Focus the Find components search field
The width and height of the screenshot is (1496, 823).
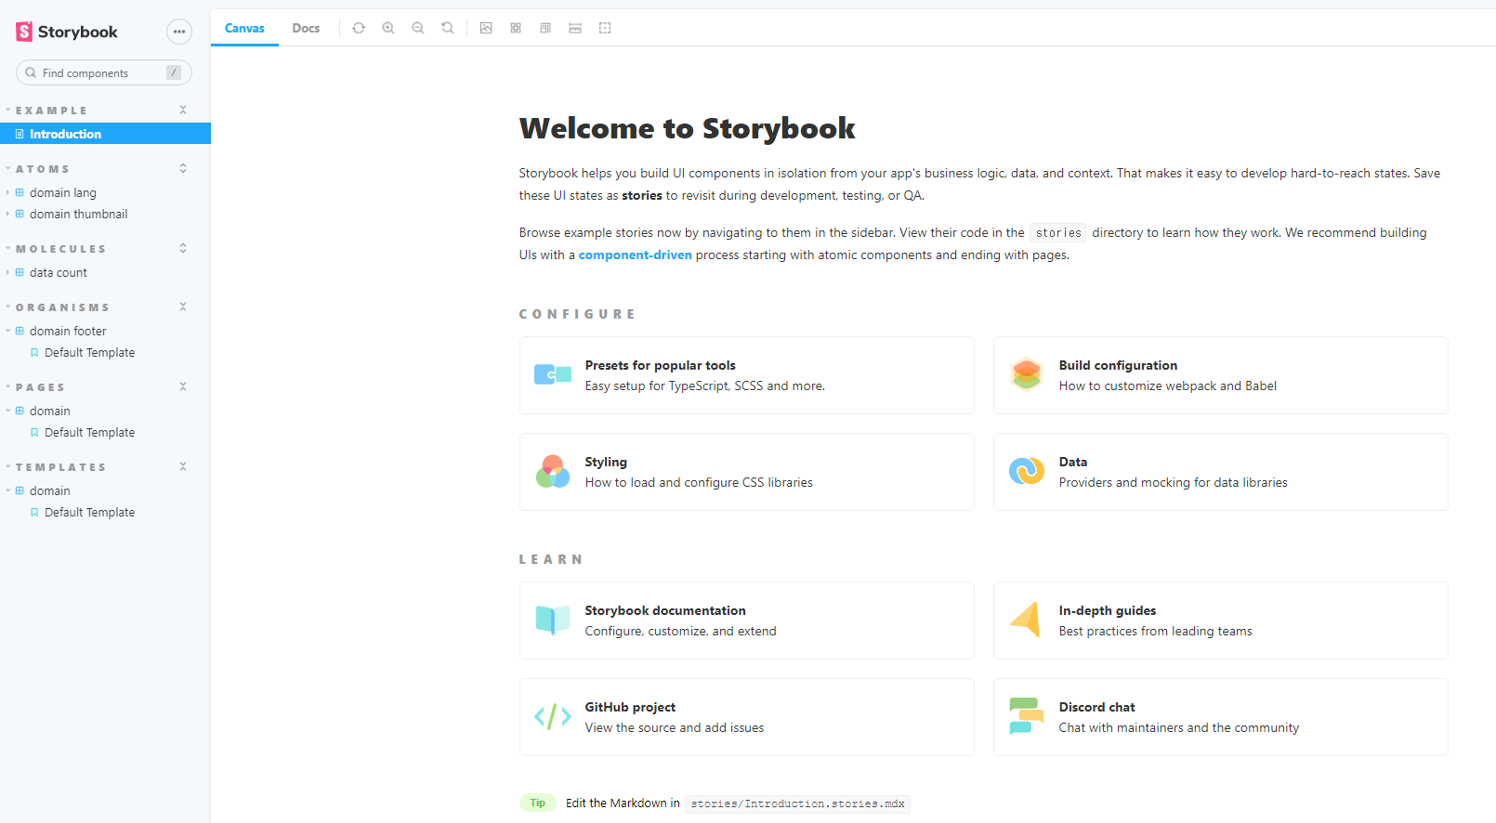[104, 72]
